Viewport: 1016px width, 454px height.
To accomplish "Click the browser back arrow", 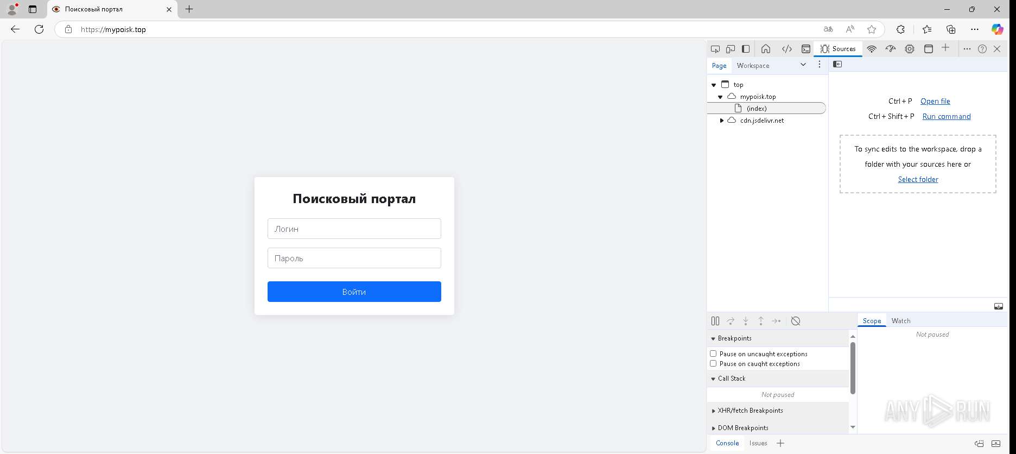I will click(15, 29).
